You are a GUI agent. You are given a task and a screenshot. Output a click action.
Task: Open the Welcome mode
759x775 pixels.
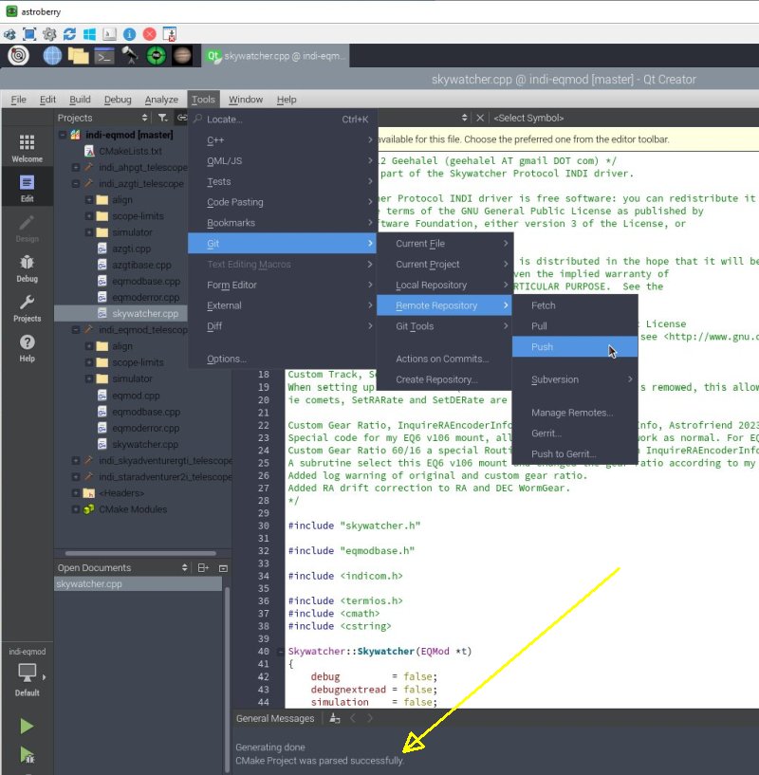[27, 148]
